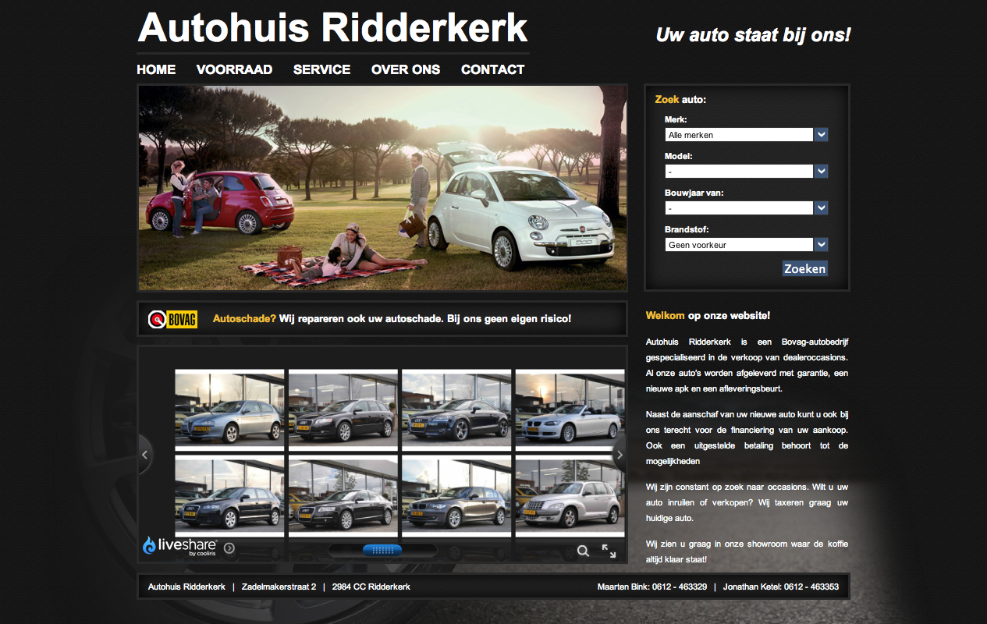Click the blue gallery scrollbar handle

pyautogui.click(x=382, y=550)
